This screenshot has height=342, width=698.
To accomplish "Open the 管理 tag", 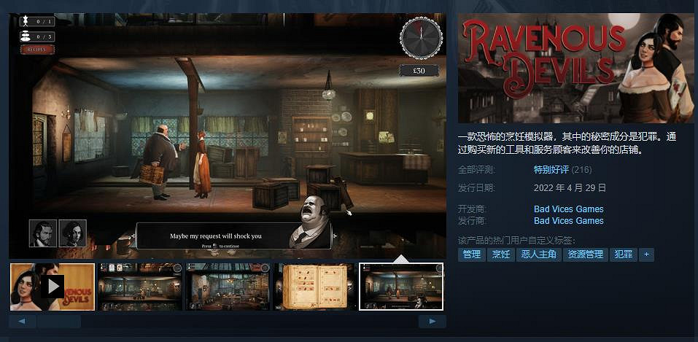I will click(471, 254).
